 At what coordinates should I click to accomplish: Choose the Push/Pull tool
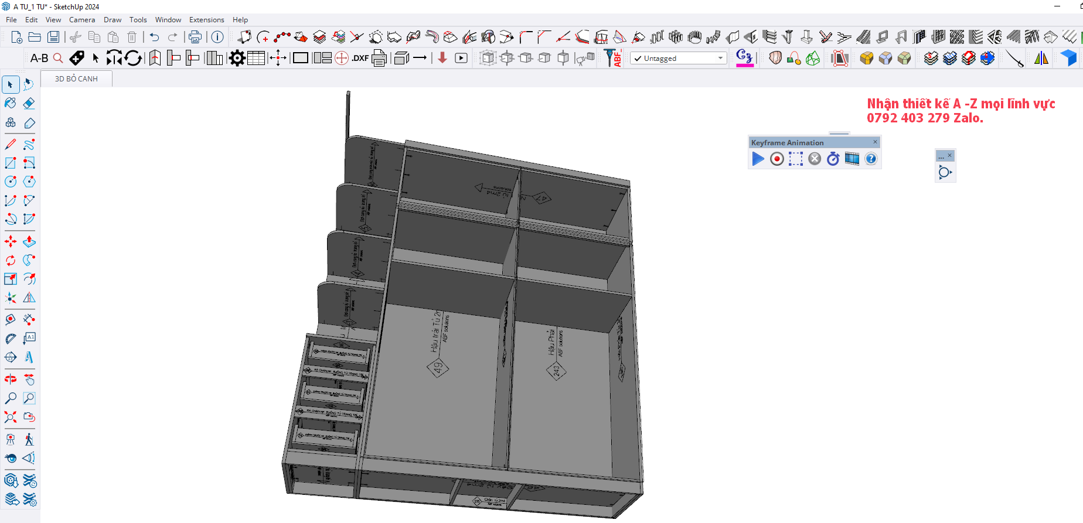[x=29, y=241]
